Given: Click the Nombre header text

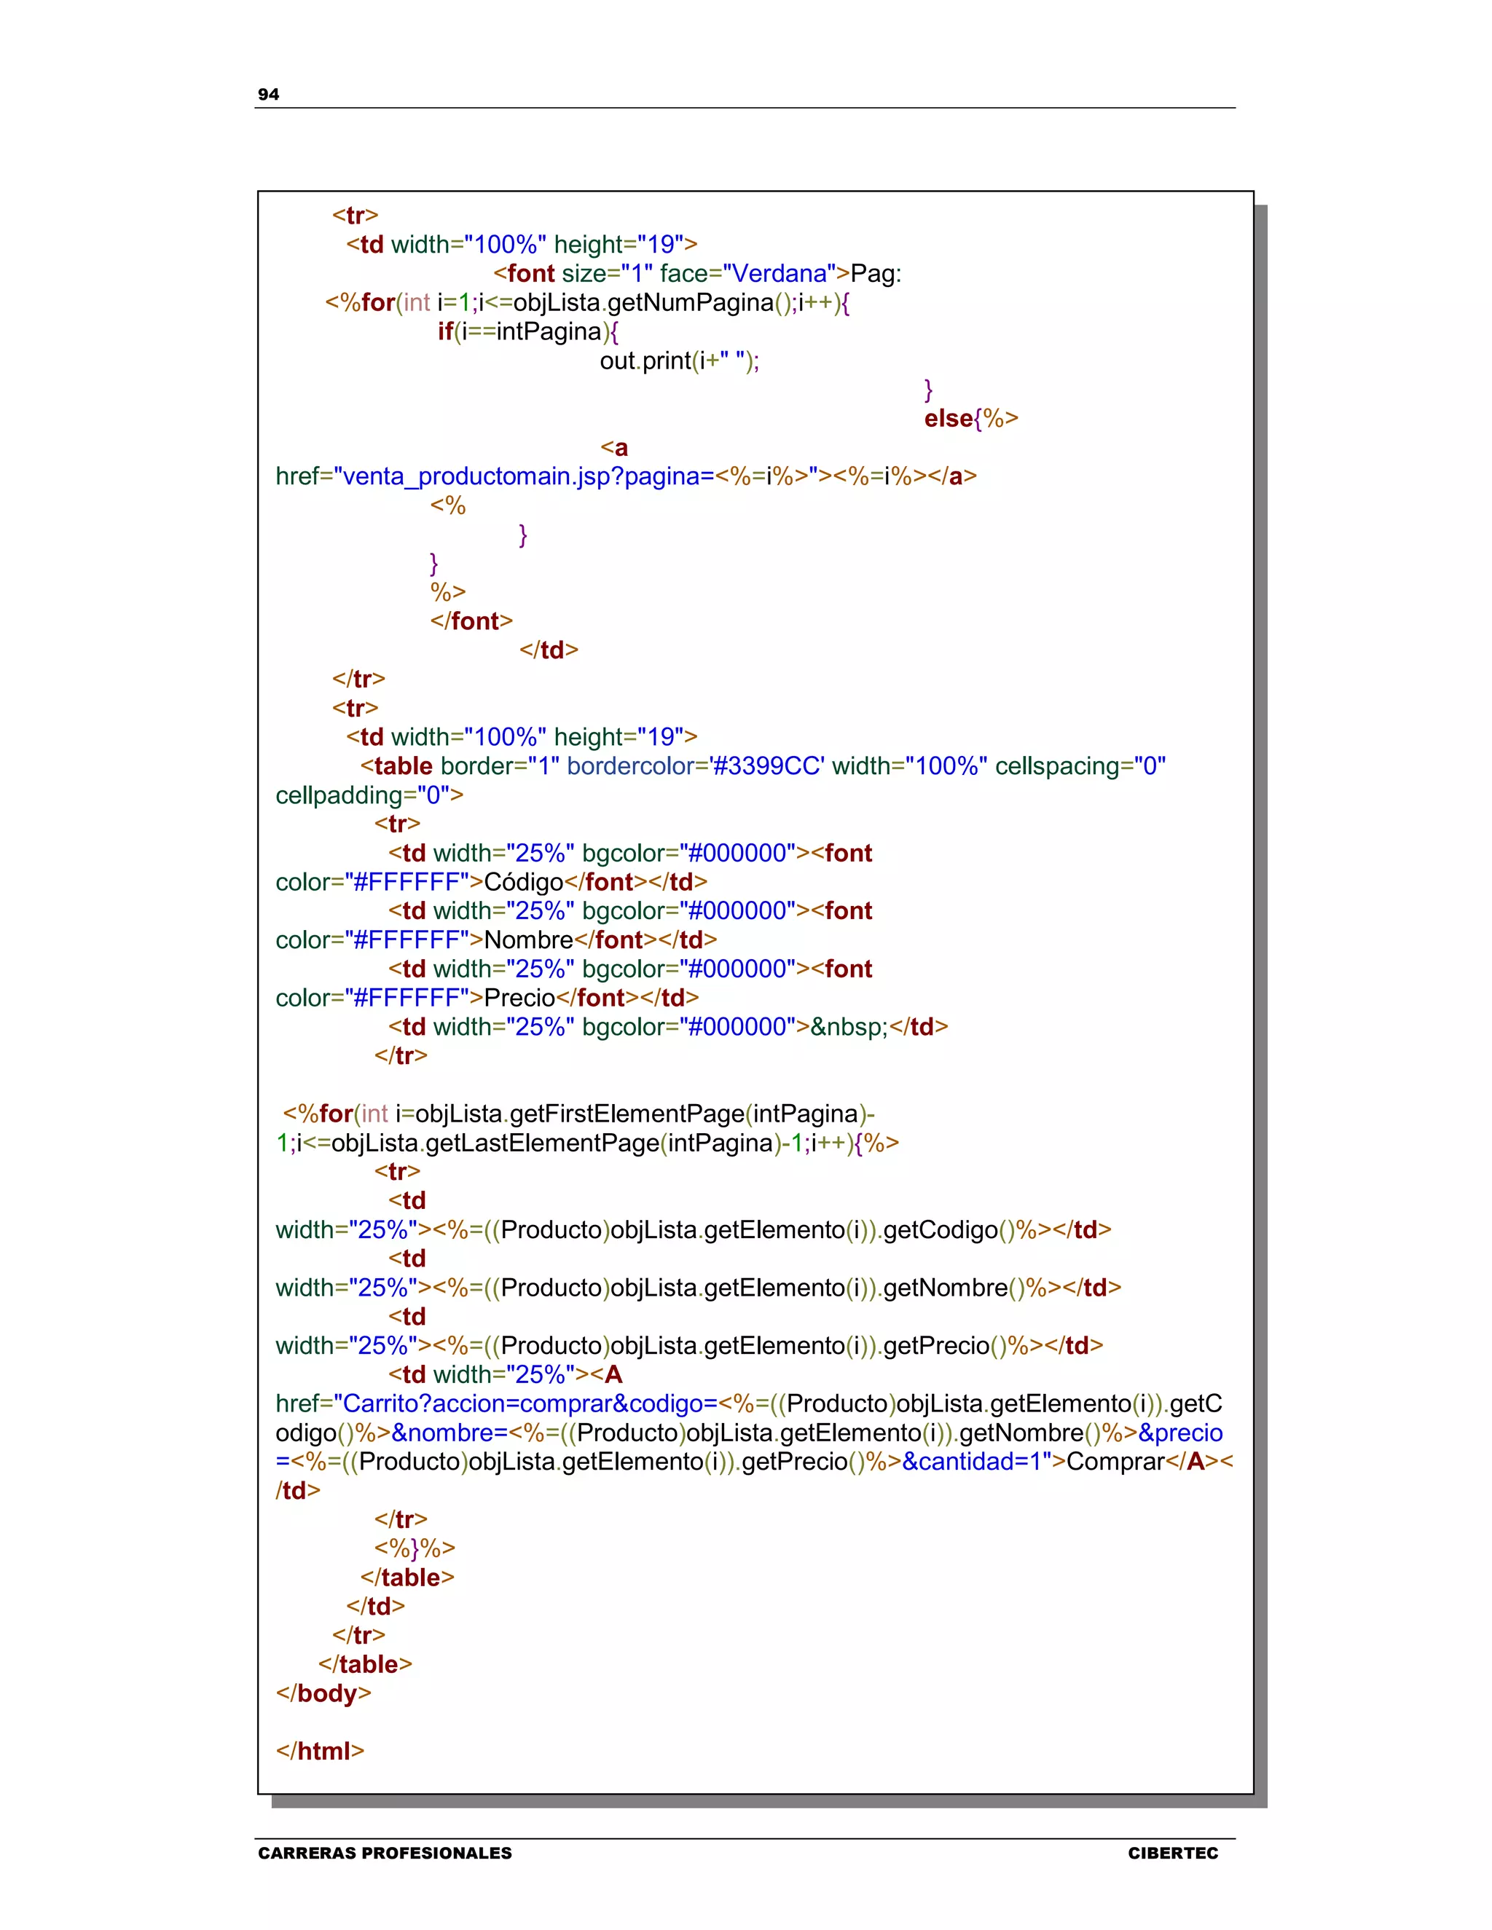Looking at the screenshot, I should (529, 940).
